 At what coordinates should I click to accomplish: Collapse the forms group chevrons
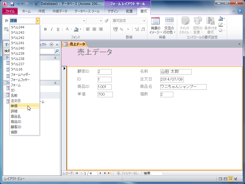pos(55,83)
